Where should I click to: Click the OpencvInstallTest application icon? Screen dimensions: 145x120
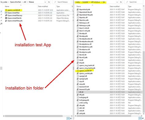[x=6, y=13]
